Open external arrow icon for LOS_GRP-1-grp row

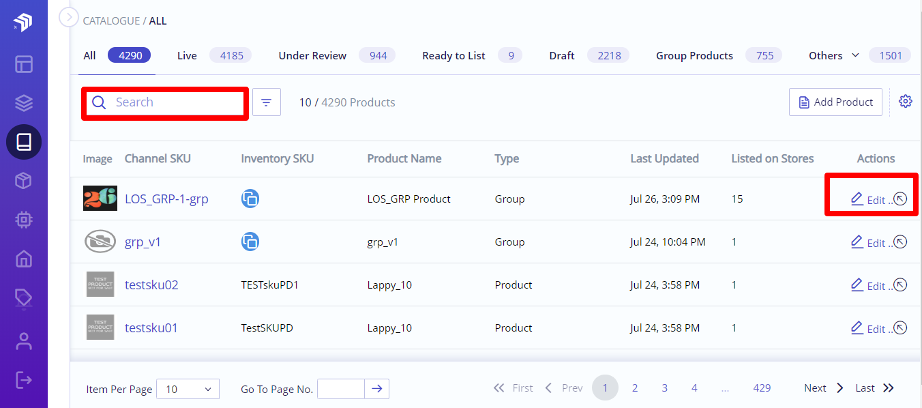(900, 199)
